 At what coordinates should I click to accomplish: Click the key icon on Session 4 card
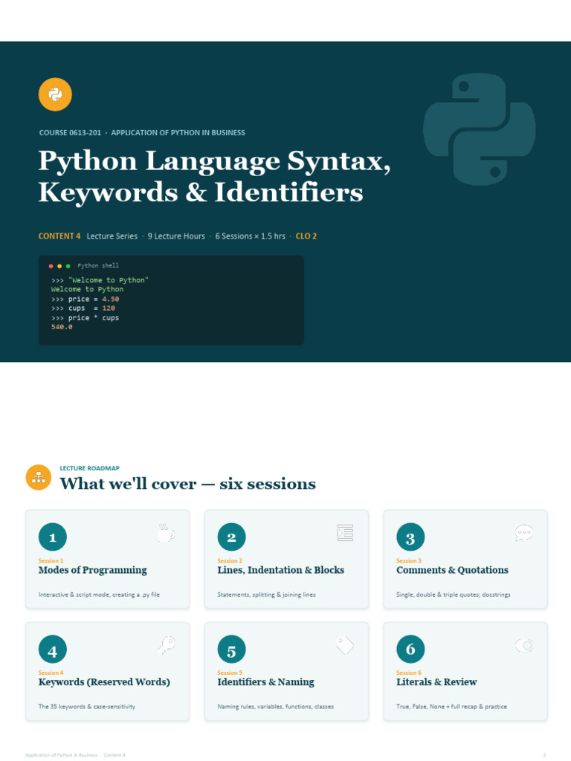166,645
